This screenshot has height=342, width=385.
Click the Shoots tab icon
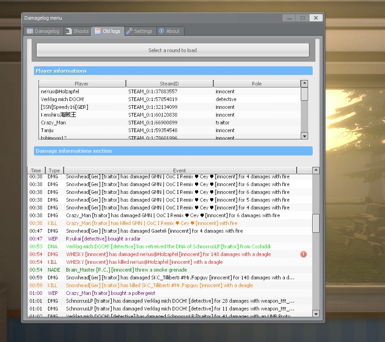click(68, 31)
